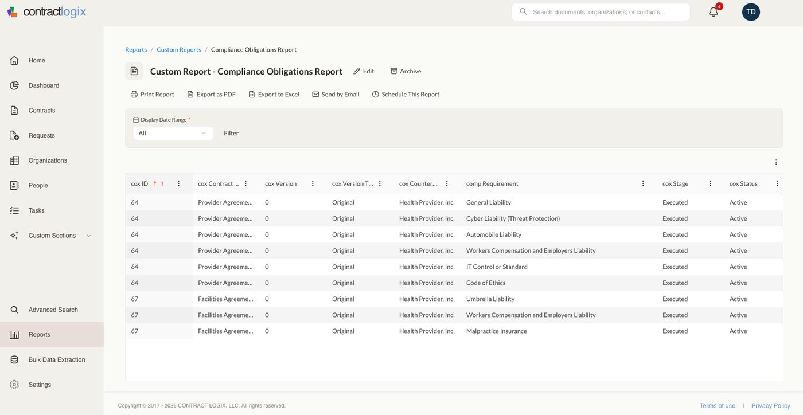Select the IT Control or Standard cell
Viewport: 803px width, 415px height.
coord(559,267)
